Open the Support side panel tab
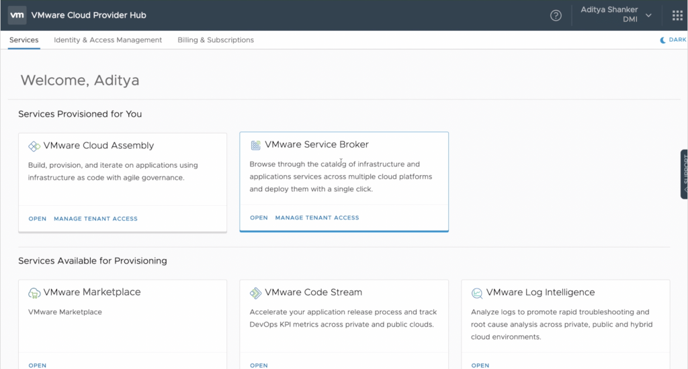Screen dimensions: 688x369 point(684,174)
